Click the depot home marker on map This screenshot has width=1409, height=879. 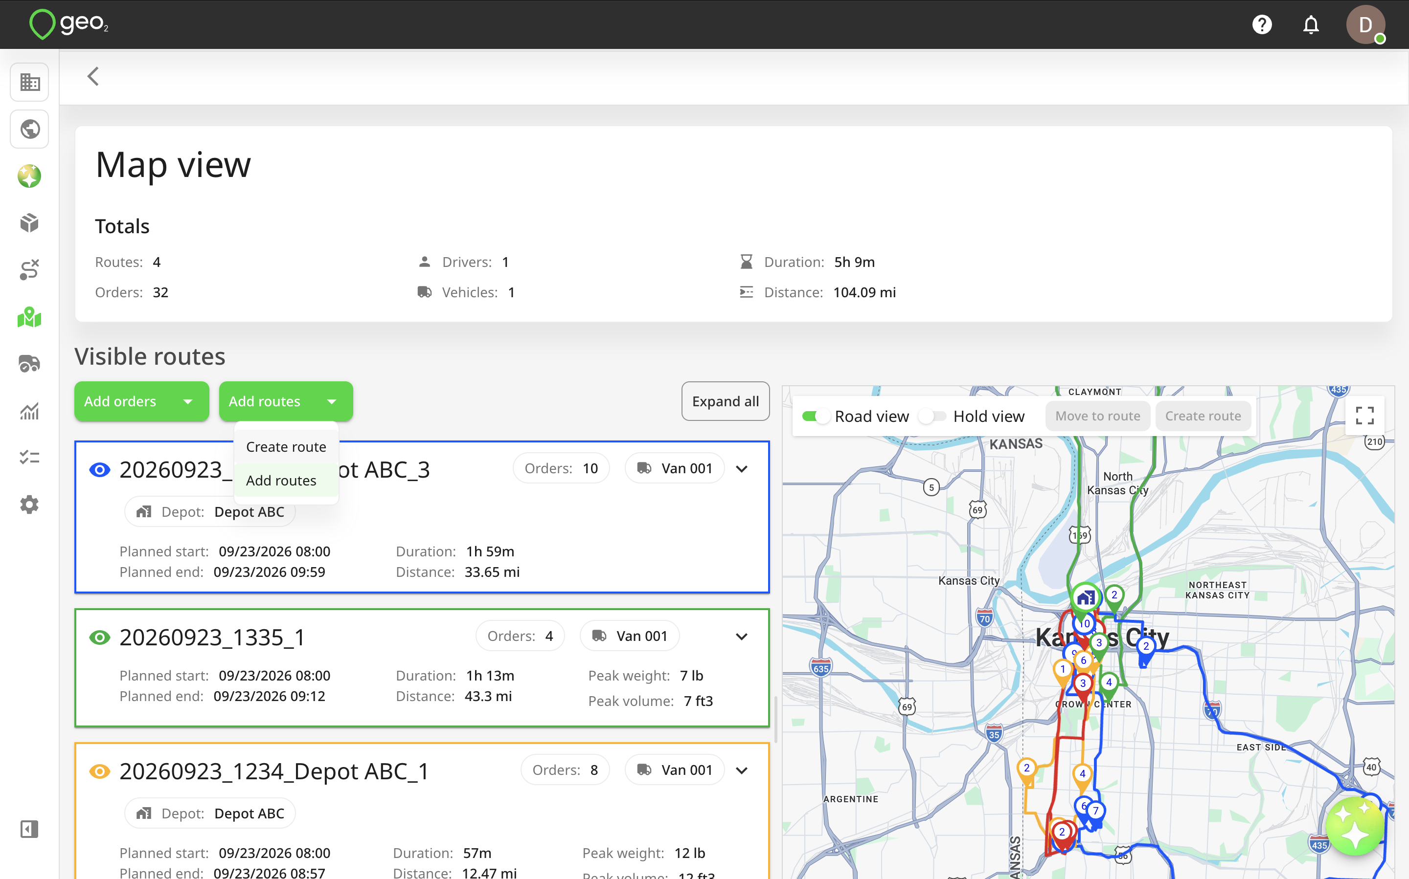point(1086,597)
